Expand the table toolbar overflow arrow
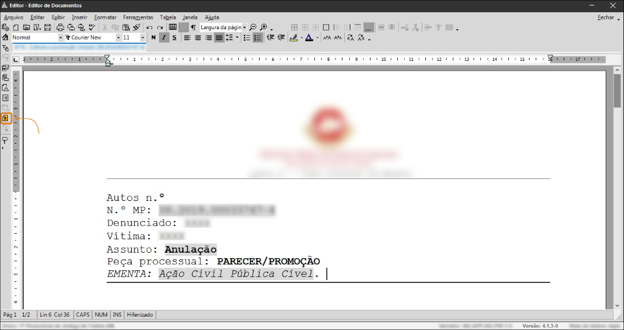This screenshot has height=330, width=624. point(457,29)
